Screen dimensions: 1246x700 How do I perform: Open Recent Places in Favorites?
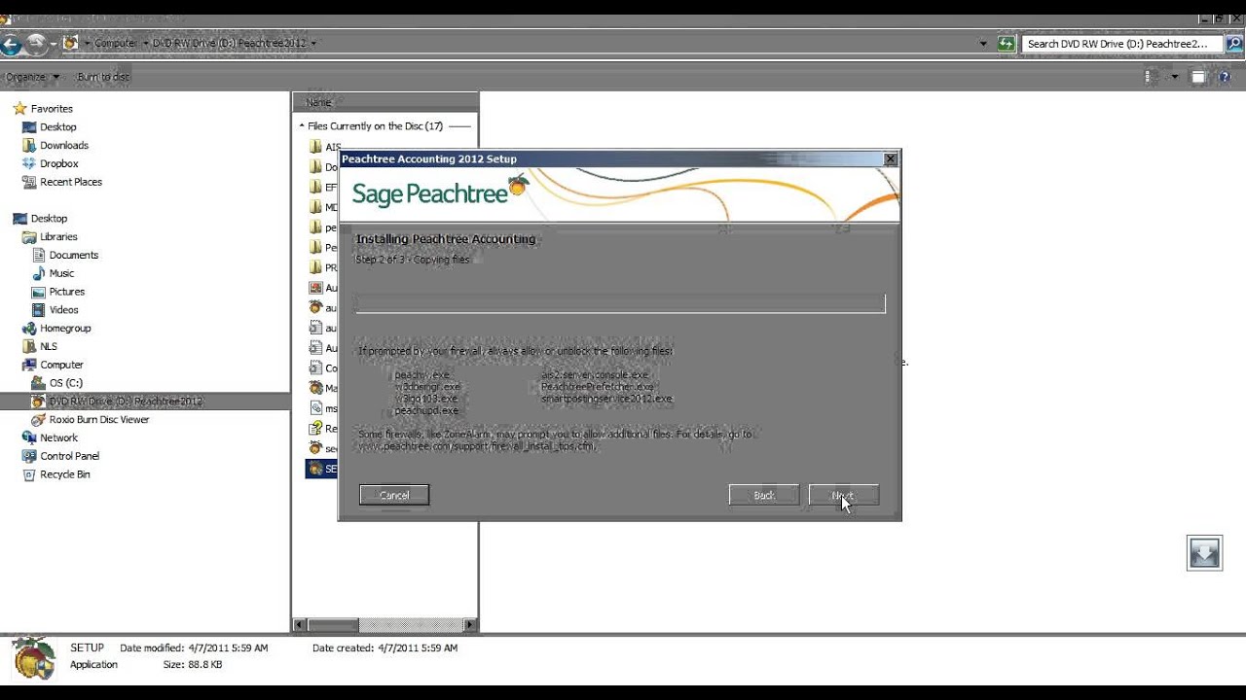click(x=70, y=182)
